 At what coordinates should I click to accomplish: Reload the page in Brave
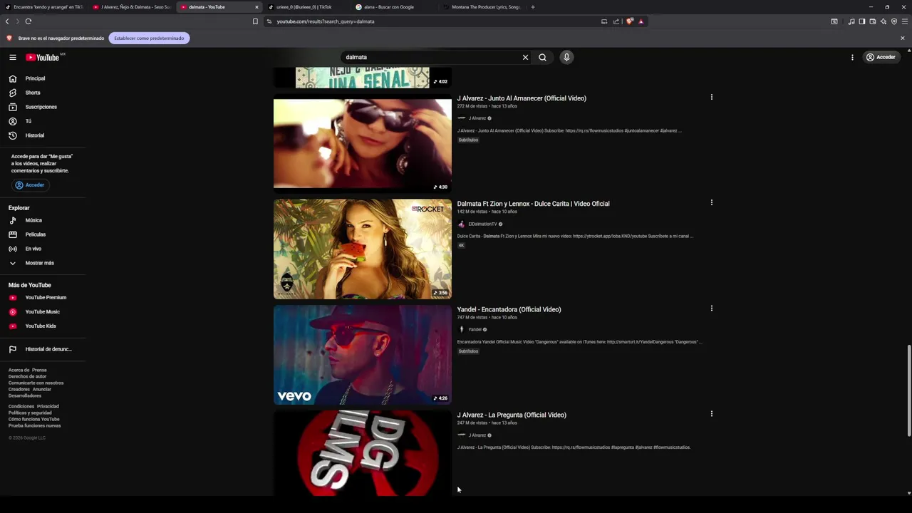tap(28, 21)
